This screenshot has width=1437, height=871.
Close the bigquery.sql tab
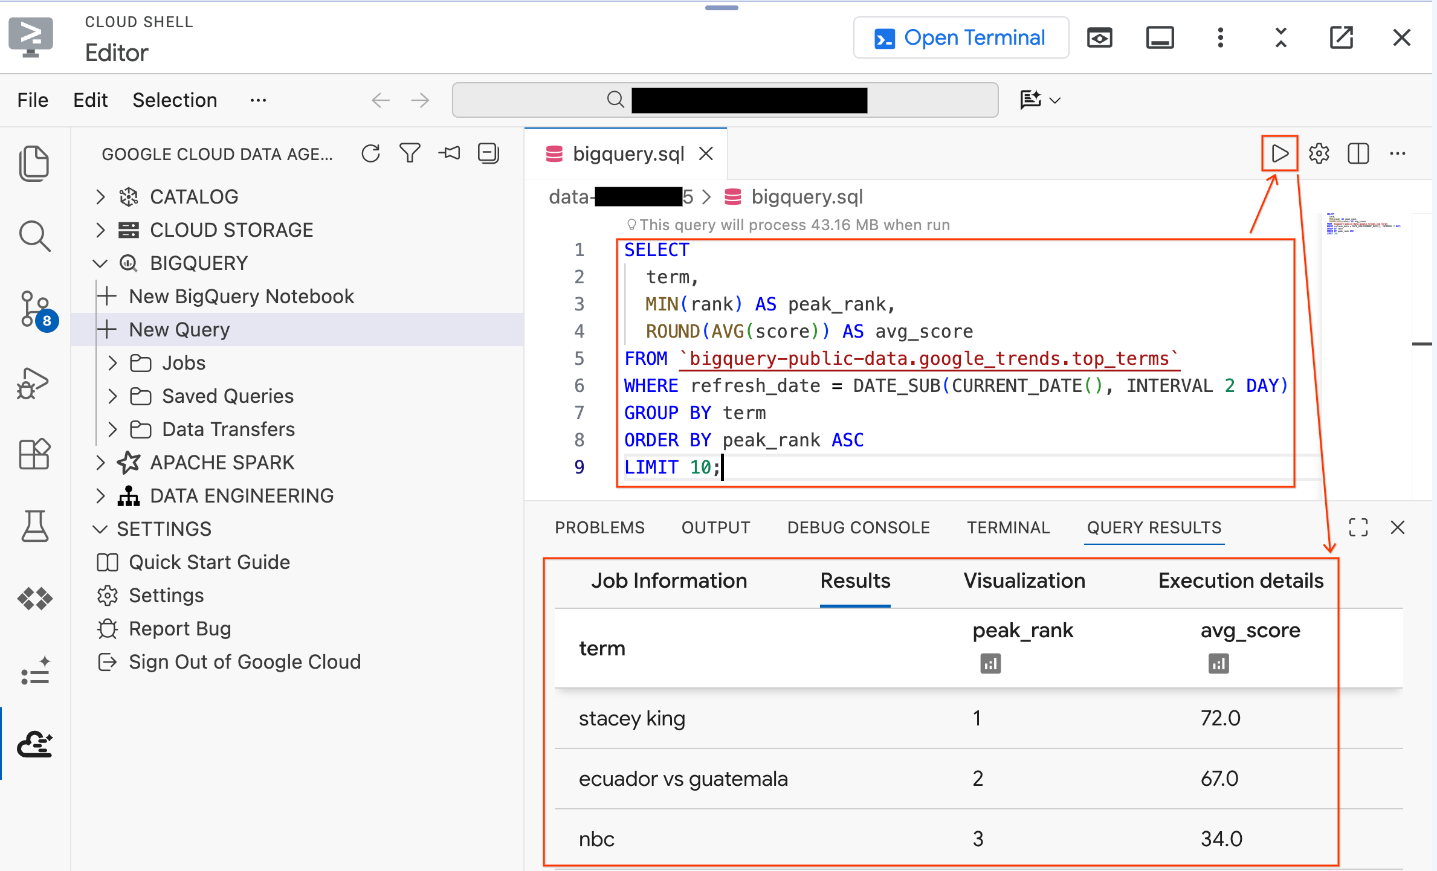(x=706, y=153)
